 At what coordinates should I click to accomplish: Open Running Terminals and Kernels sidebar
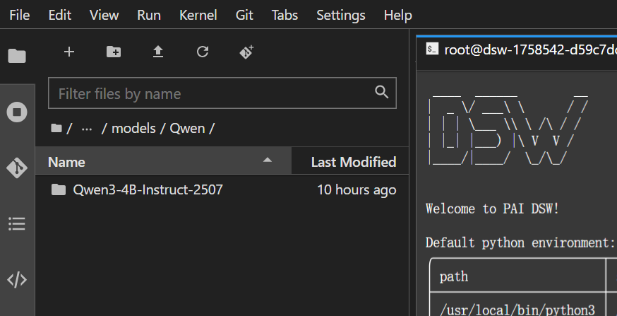point(17,112)
